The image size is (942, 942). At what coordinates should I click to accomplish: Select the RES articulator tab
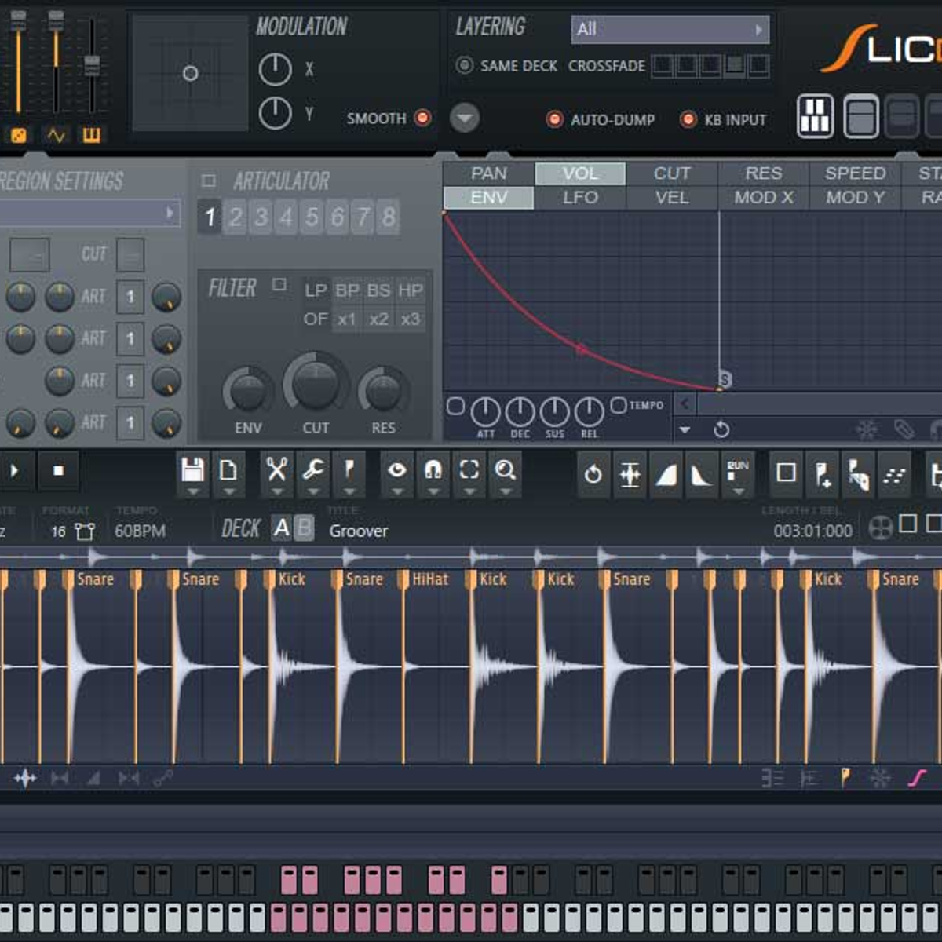764,173
